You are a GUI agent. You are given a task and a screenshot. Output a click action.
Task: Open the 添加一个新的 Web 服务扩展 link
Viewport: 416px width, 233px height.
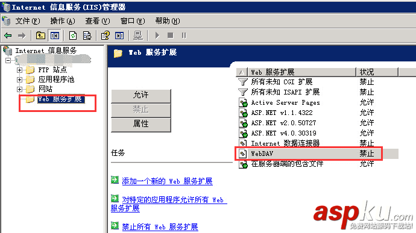point(167,181)
